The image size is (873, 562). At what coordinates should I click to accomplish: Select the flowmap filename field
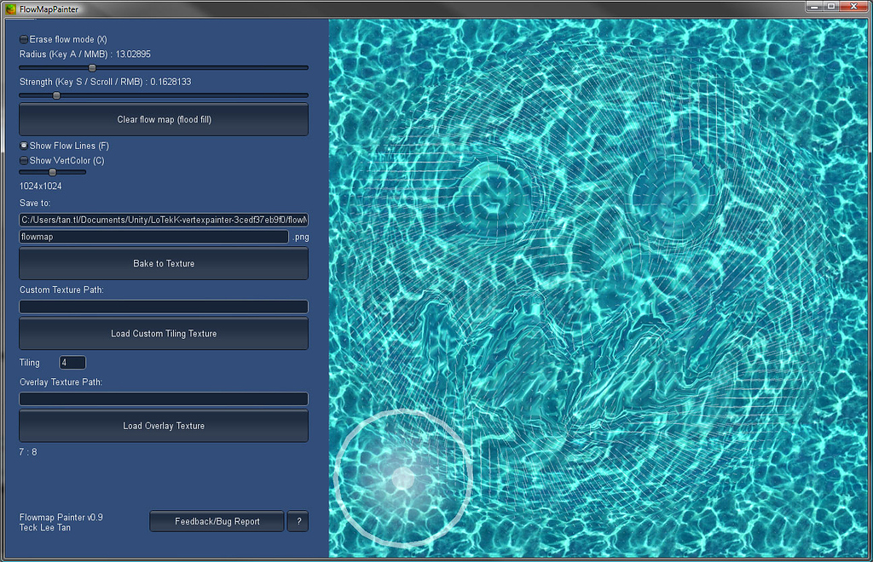coord(153,237)
